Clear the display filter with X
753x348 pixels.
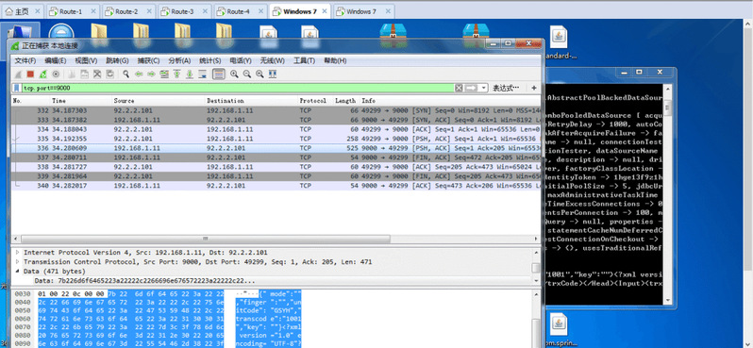[459, 88]
